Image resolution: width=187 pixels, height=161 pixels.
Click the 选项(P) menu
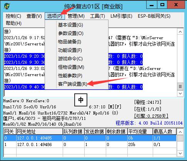click(55, 16)
